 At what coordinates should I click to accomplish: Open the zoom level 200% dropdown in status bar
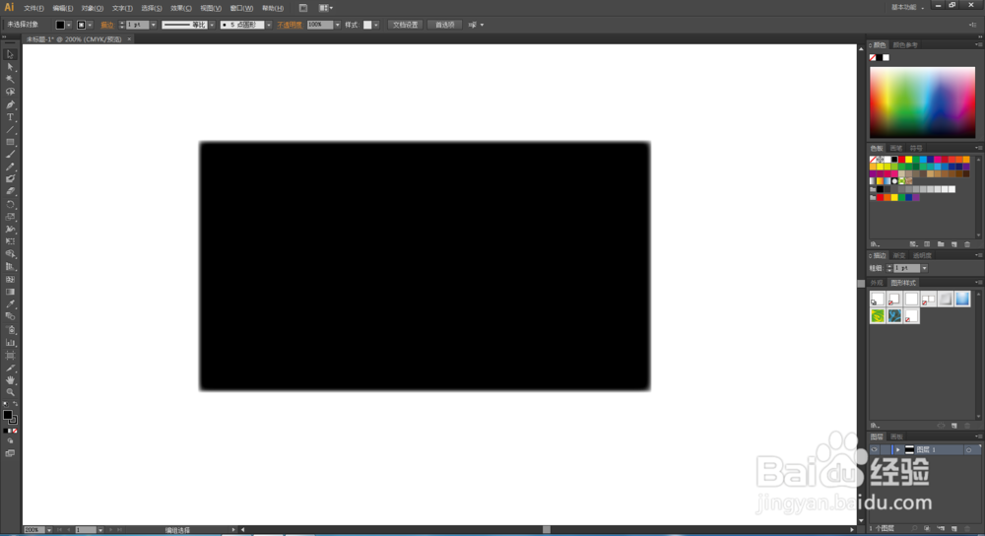(x=49, y=530)
